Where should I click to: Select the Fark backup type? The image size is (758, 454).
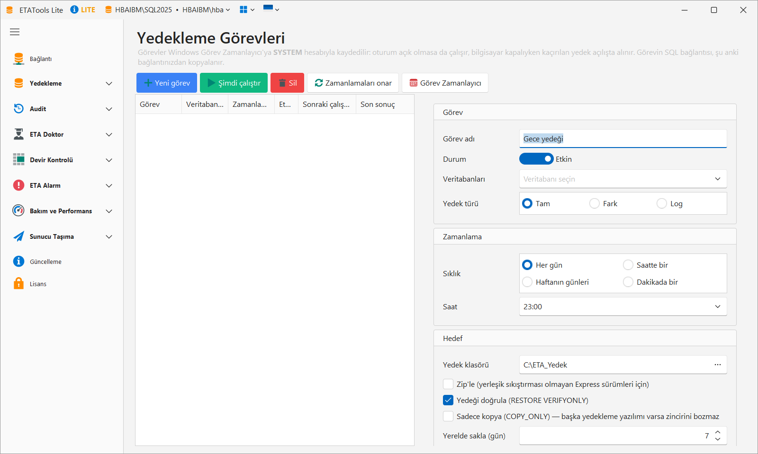(x=595, y=203)
